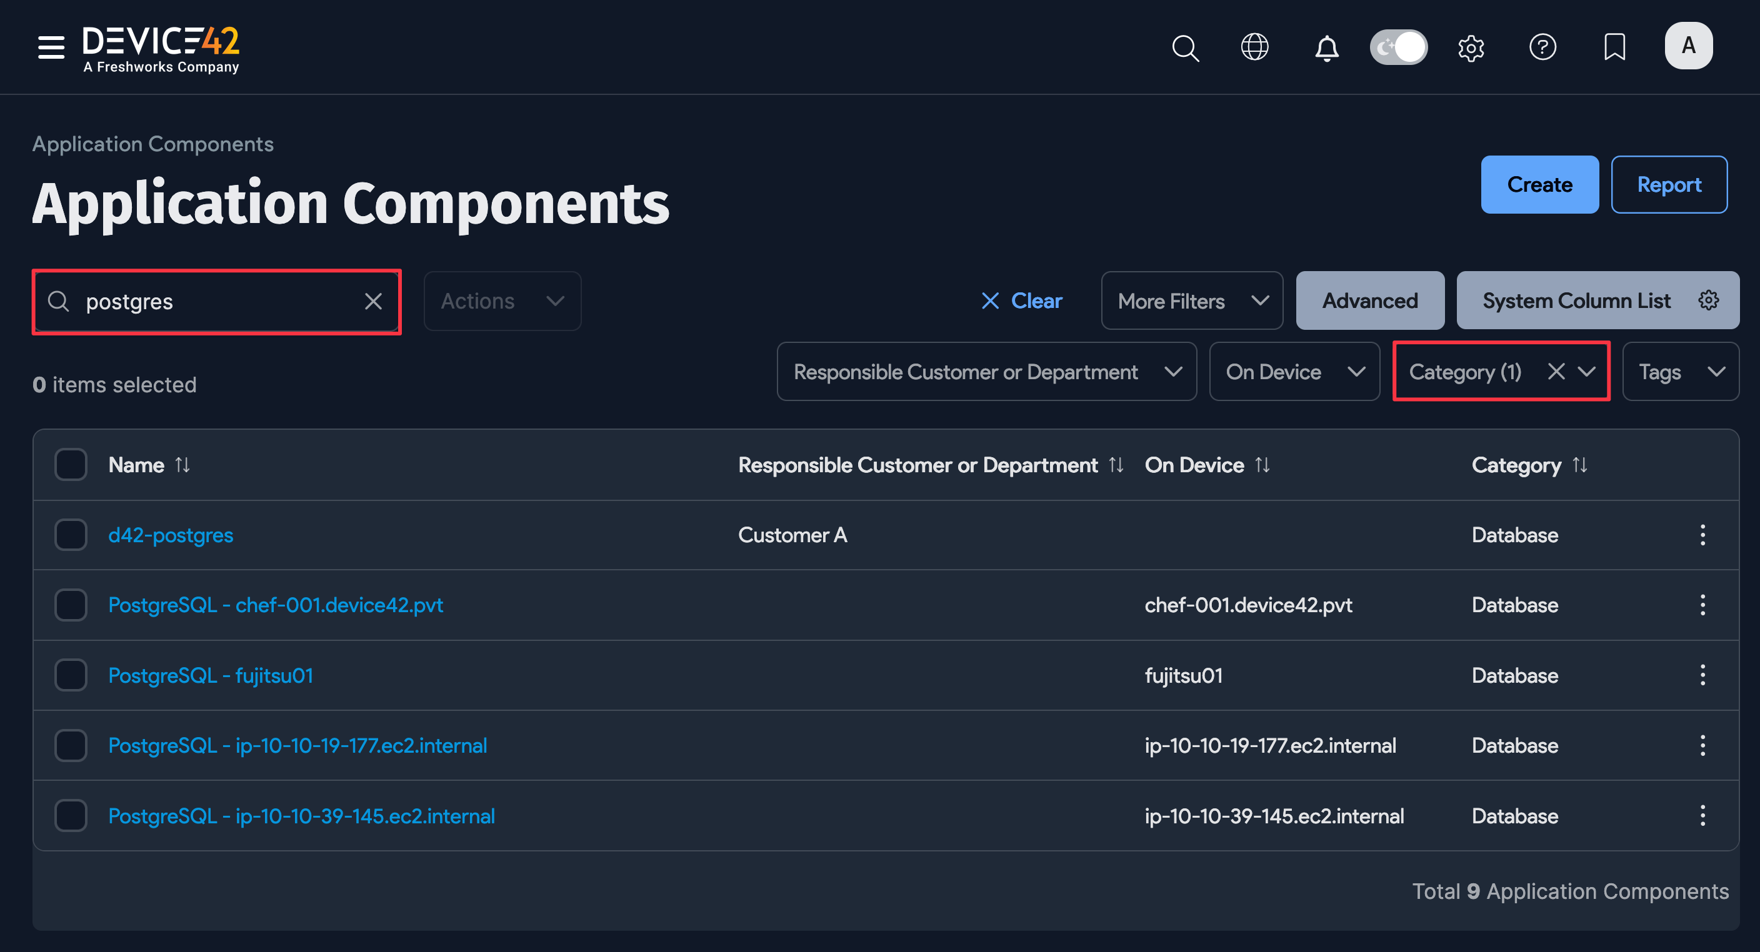Open the global search magnifier icon
The width and height of the screenshot is (1760, 952).
pyautogui.click(x=1186, y=48)
